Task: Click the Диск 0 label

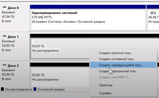Action: 13,8
